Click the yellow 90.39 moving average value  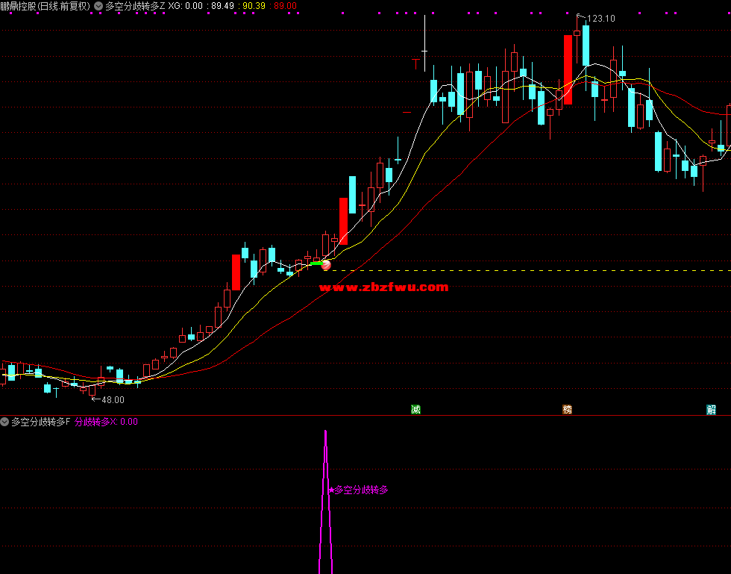click(254, 6)
